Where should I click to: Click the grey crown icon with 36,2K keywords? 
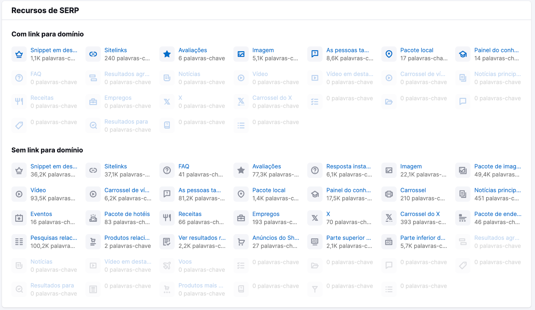19,171
